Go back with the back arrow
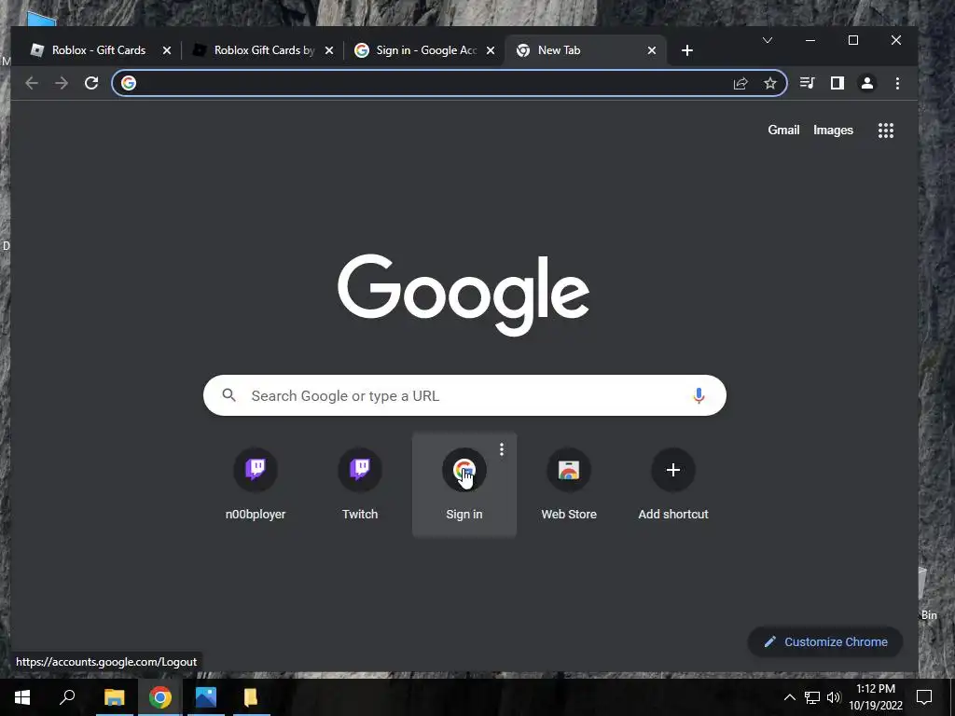The image size is (955, 716). (32, 83)
